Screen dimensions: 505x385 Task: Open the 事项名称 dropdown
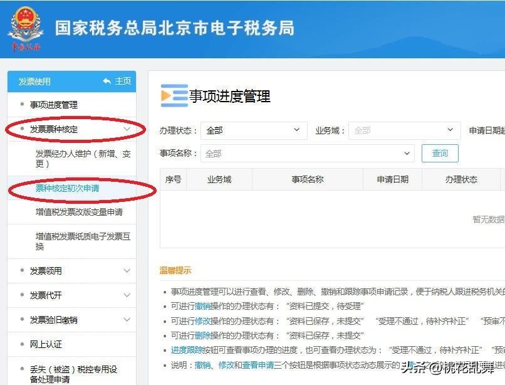point(307,153)
